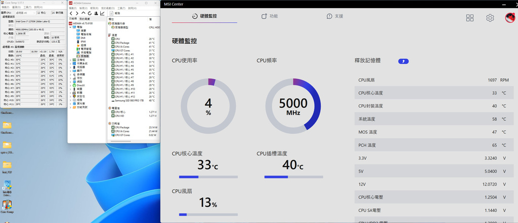Click the 軟體 software icon in AIDA64 tree
The width and height of the screenshot is (518, 223).
click(x=74, y=93)
